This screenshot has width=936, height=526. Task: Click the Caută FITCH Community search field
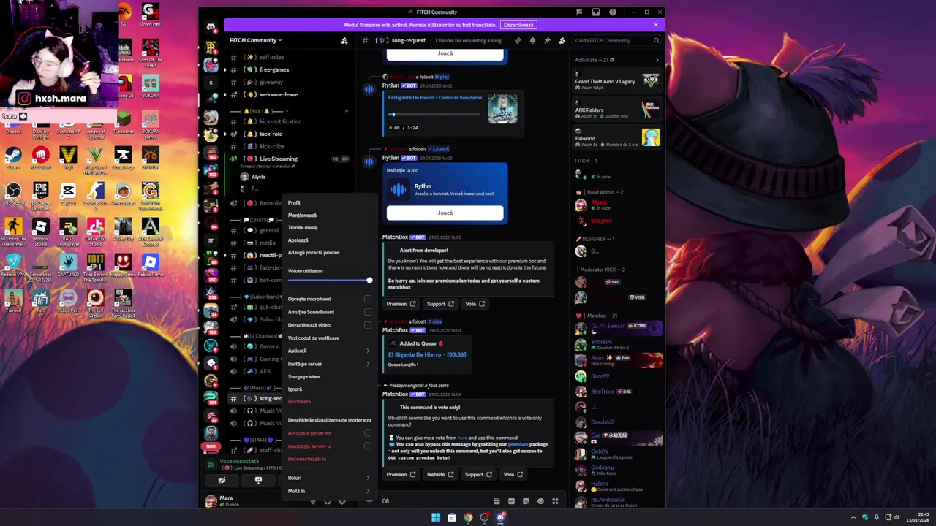point(616,41)
